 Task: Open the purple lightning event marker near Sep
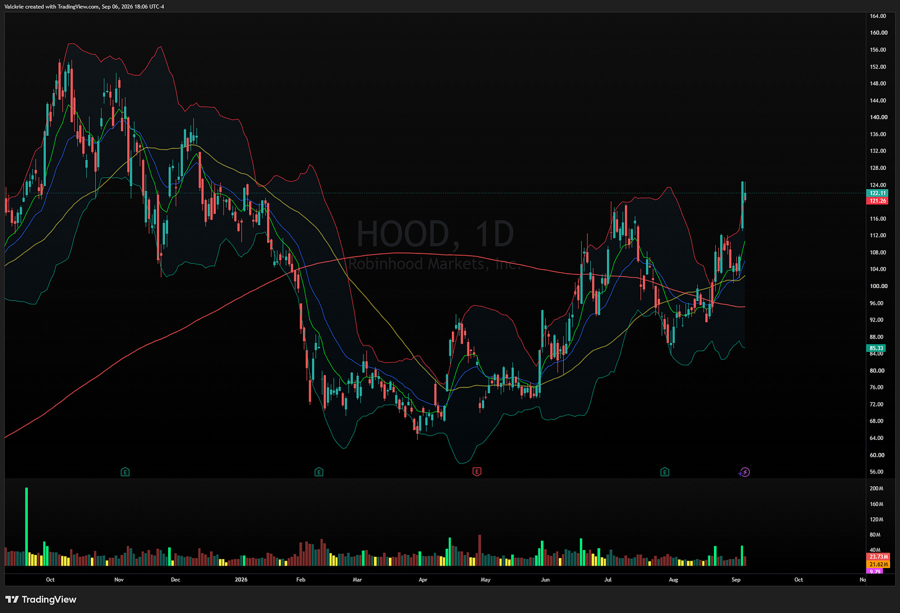pos(745,472)
